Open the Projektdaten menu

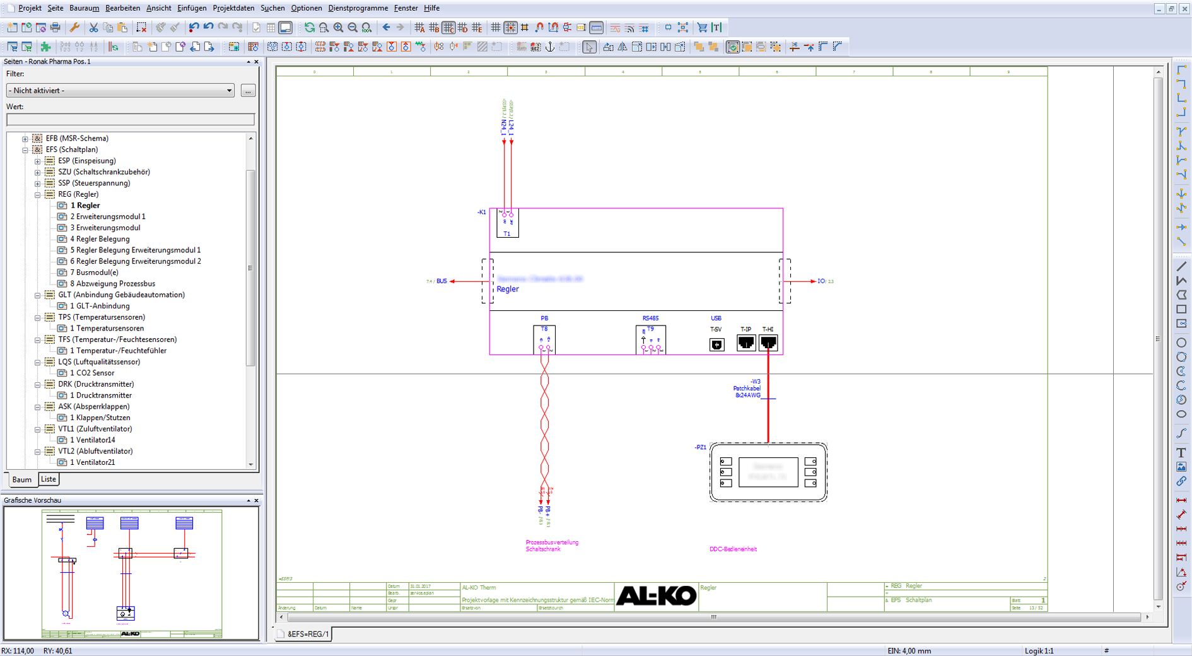(233, 8)
